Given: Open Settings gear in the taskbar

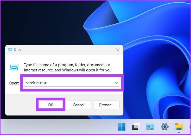Looking at the screenshot, I should pos(164,127).
